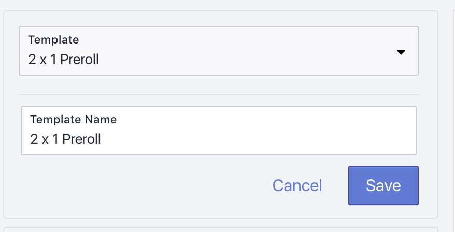455x232 pixels.
Task: Expand the 2 x 1 Preroll template selector
Action: coord(219,51)
